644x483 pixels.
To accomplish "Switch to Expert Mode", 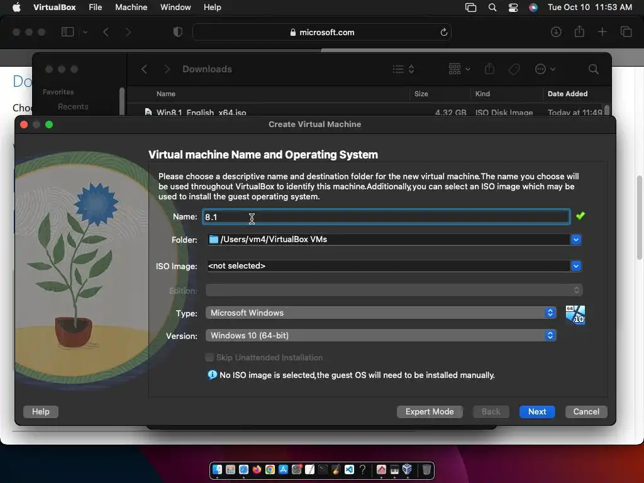I will click(x=430, y=411).
